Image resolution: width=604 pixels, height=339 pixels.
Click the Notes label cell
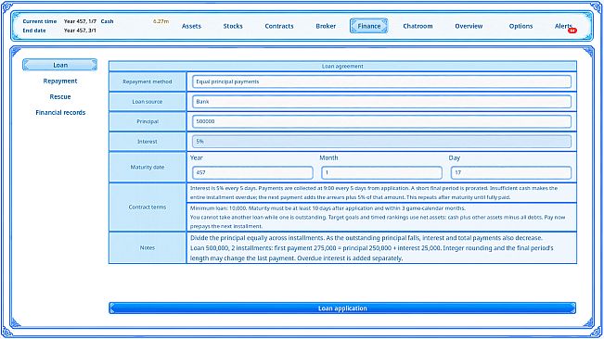pyautogui.click(x=148, y=248)
